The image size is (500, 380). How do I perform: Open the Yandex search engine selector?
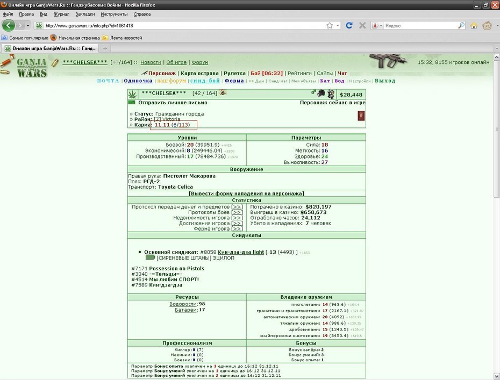[377, 25]
